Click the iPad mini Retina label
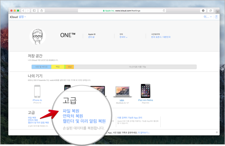This screenshot has width=225, height=146. pos(145,100)
